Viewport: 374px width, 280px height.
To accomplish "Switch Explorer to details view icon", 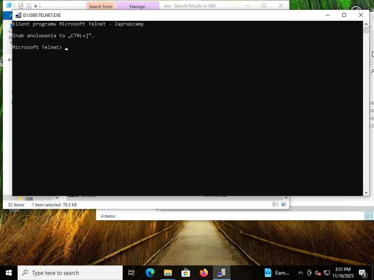I will click(x=276, y=205).
